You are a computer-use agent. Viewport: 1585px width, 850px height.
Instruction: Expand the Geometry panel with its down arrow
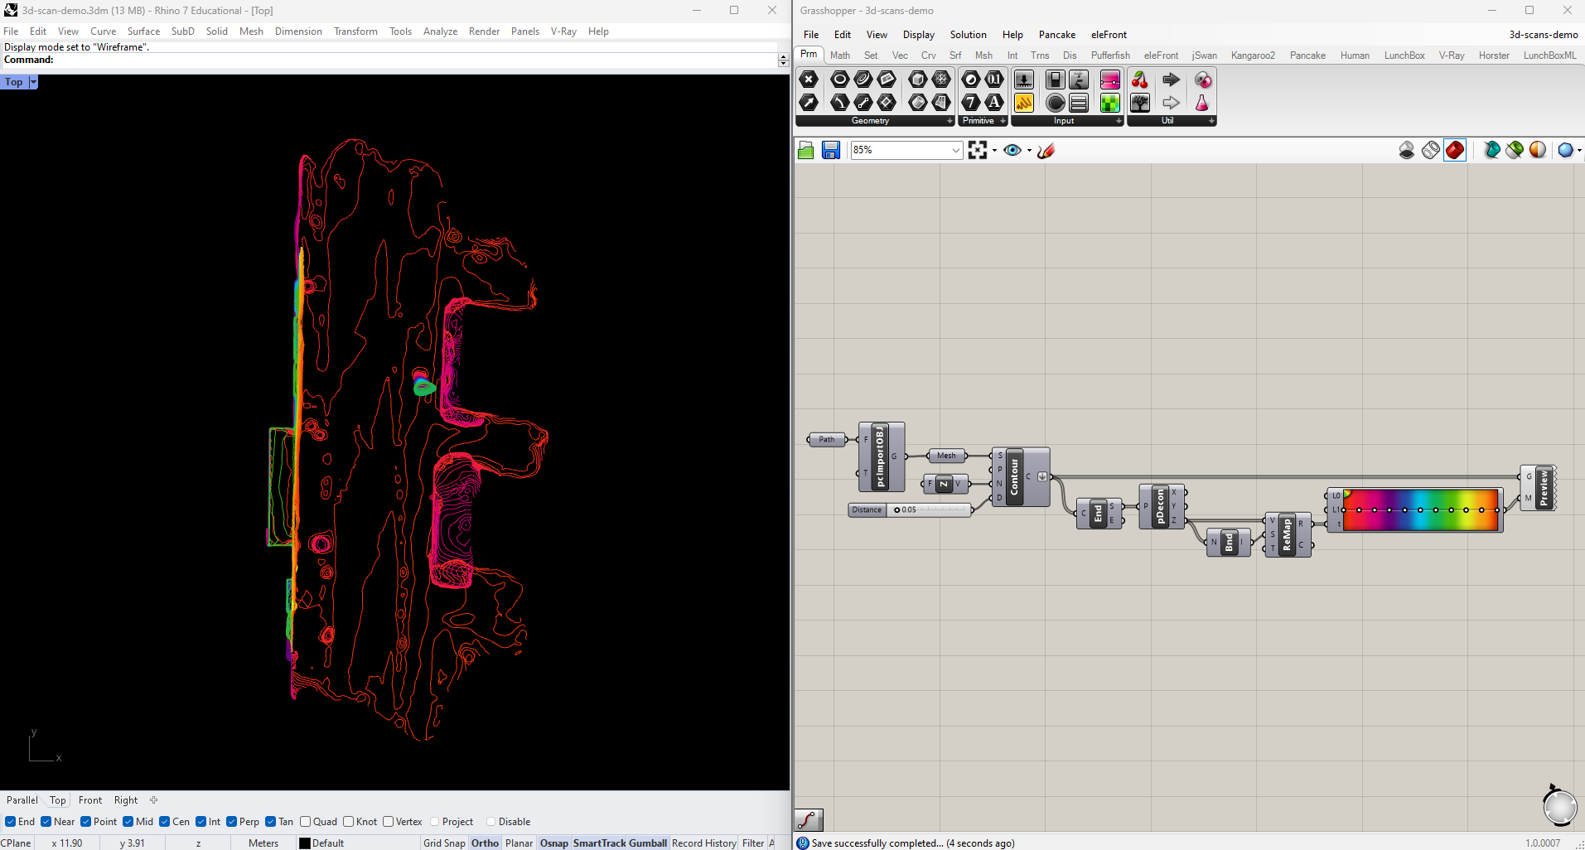950,121
